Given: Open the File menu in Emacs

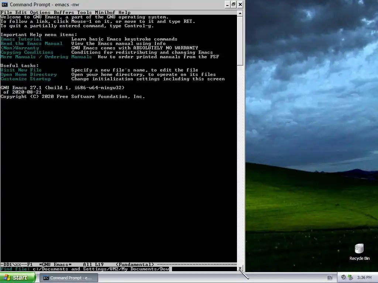Looking at the screenshot, I should (x=6, y=13).
